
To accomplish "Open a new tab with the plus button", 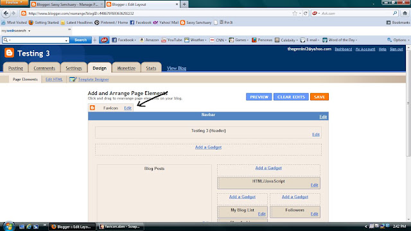I will 184,4.
